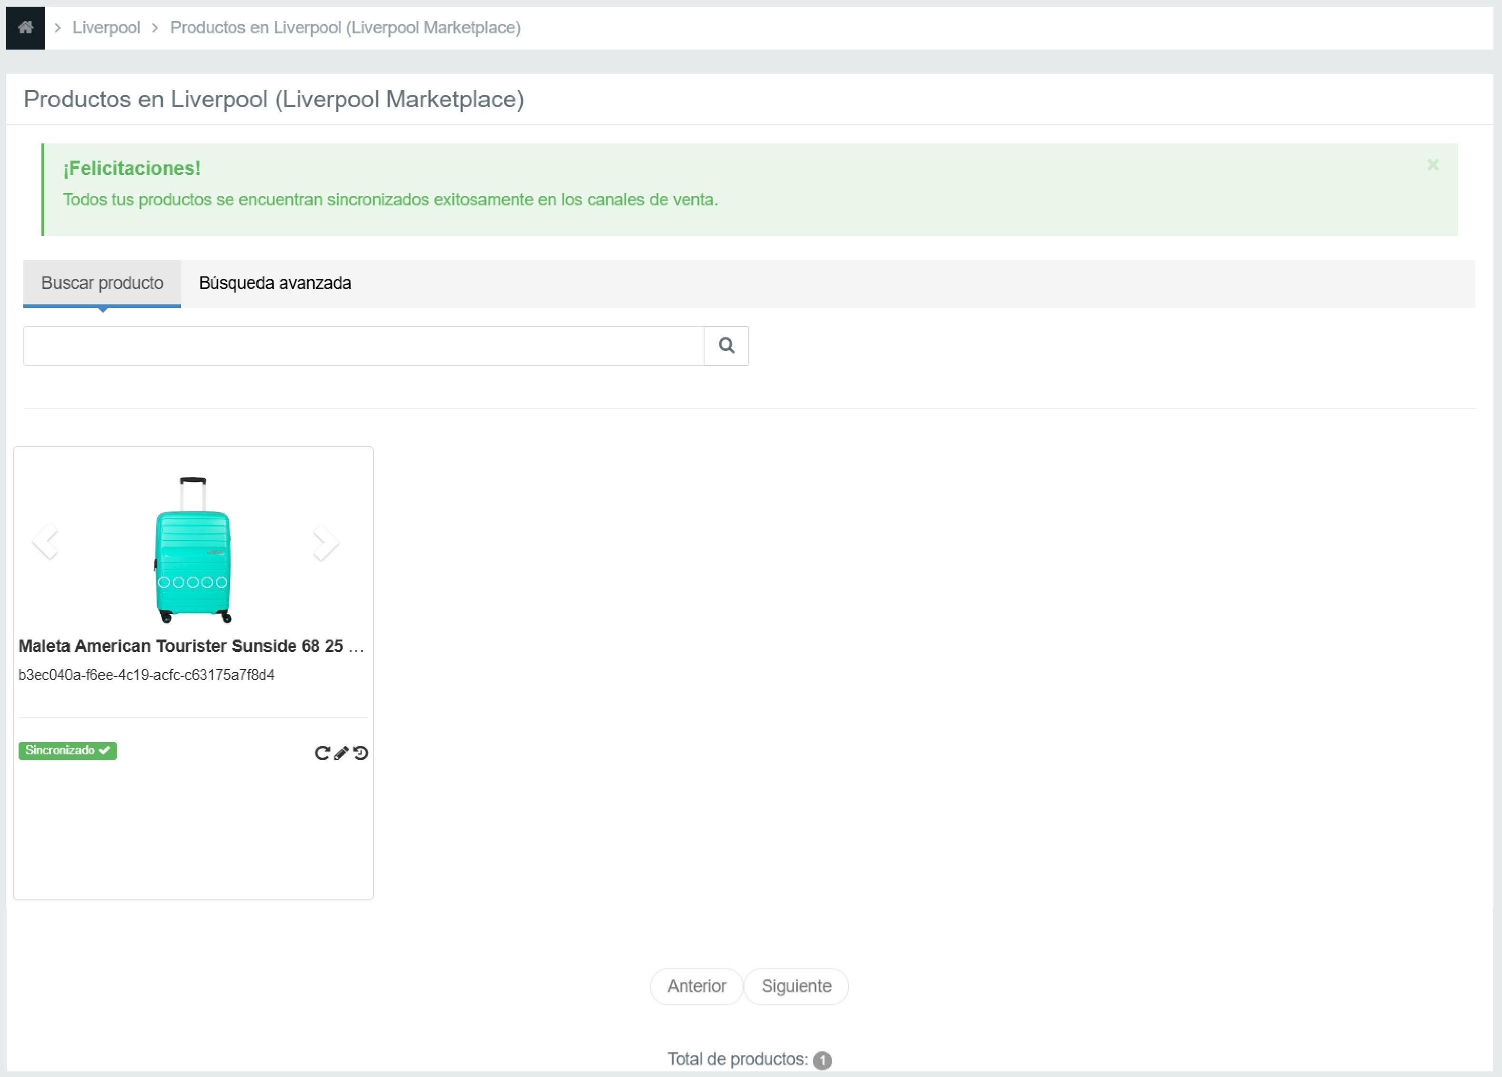The width and height of the screenshot is (1502, 1077).
Task: Open the home icon in breadcrumb
Action: [x=25, y=28]
